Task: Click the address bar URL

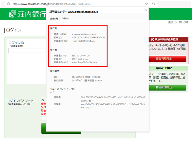Action: [52, 4]
